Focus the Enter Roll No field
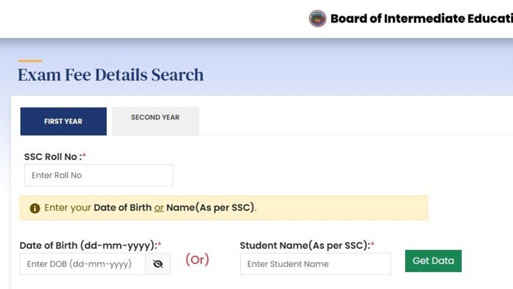513x289 pixels. click(x=99, y=176)
